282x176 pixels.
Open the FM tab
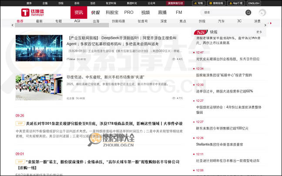[x=179, y=13]
